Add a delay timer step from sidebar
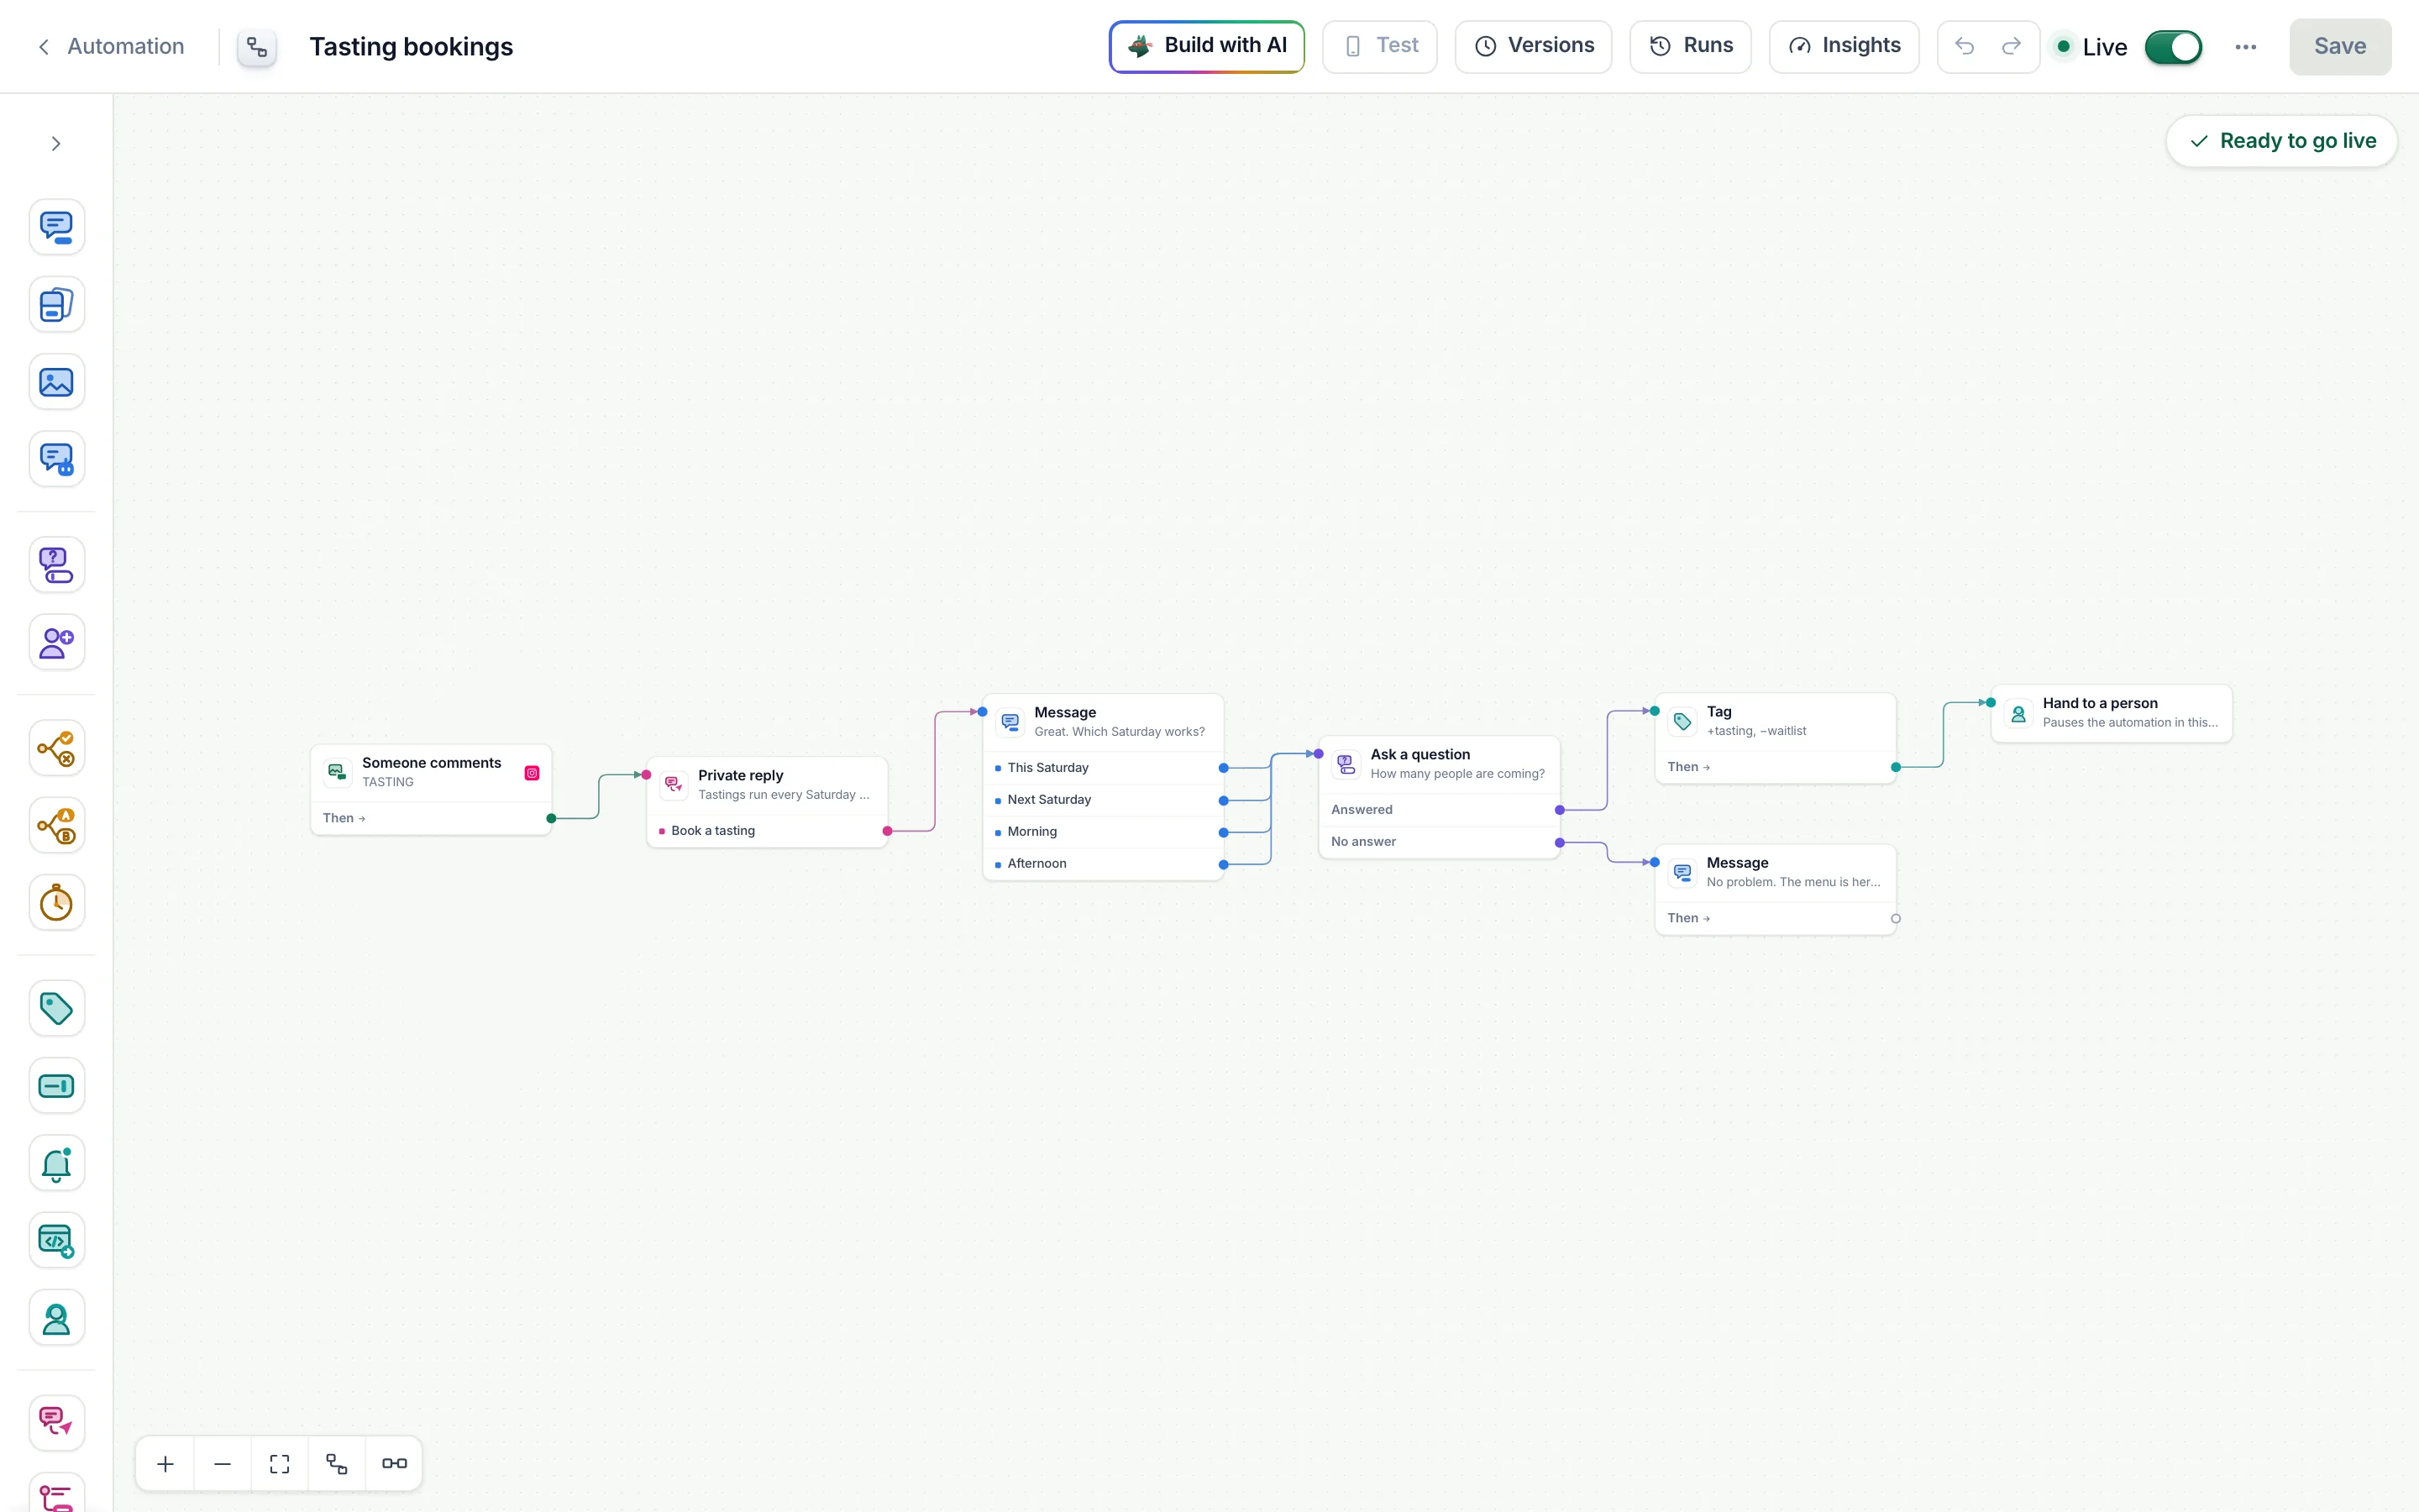Screen dimensions: 2419x1512 (56, 903)
